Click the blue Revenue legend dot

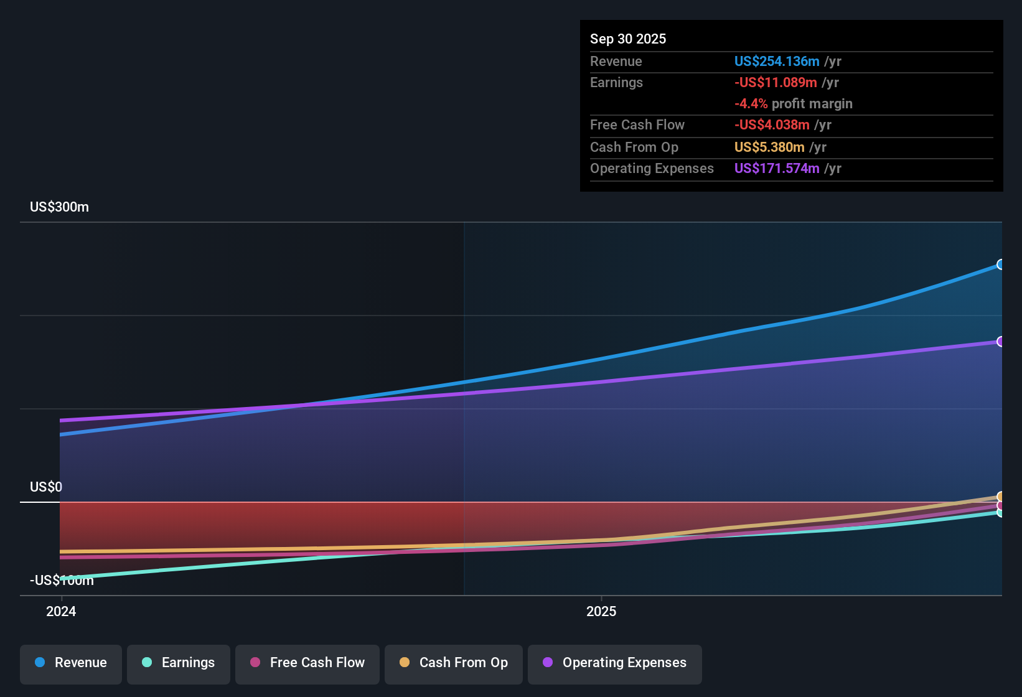coord(39,663)
